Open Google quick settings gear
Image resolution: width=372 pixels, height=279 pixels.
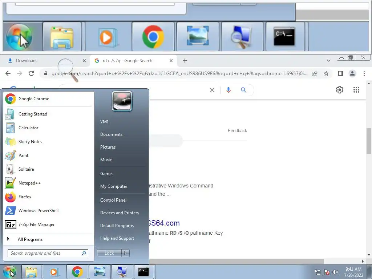[x=340, y=90]
